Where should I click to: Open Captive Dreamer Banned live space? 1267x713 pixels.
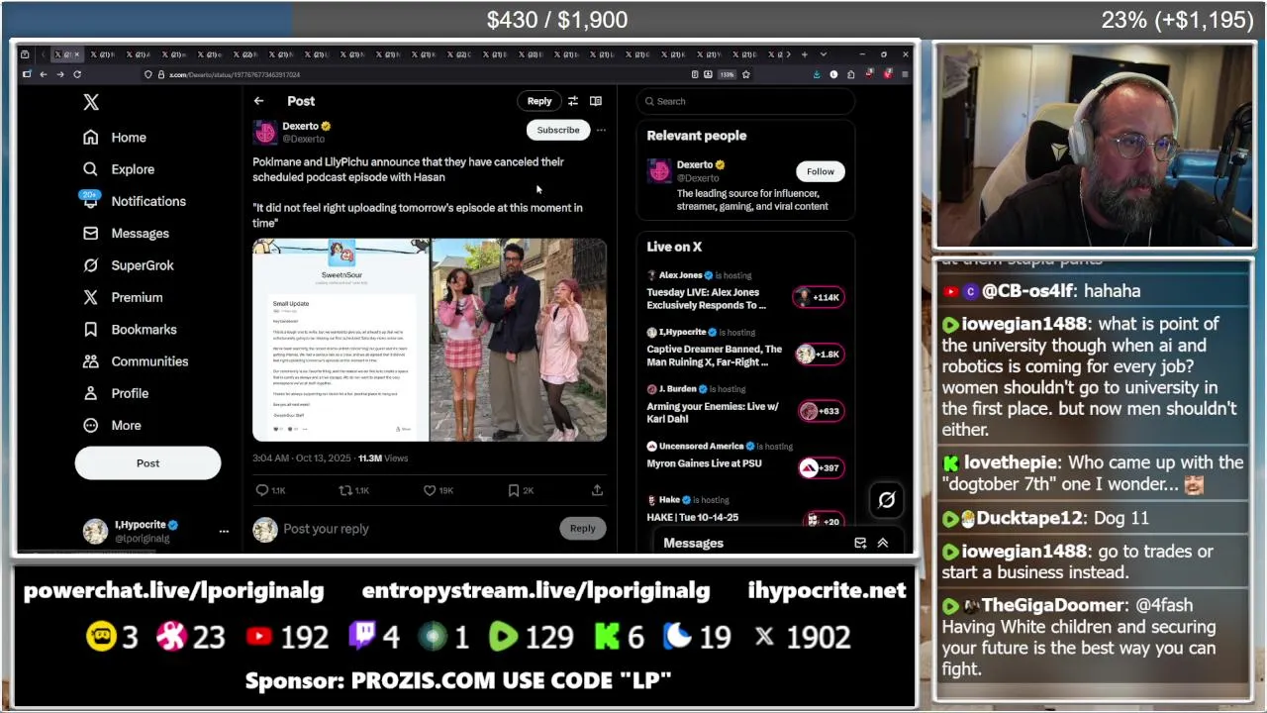715,356
